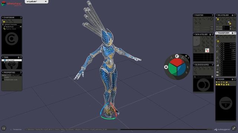Click the full-circle picker icon

(x=219, y=85)
